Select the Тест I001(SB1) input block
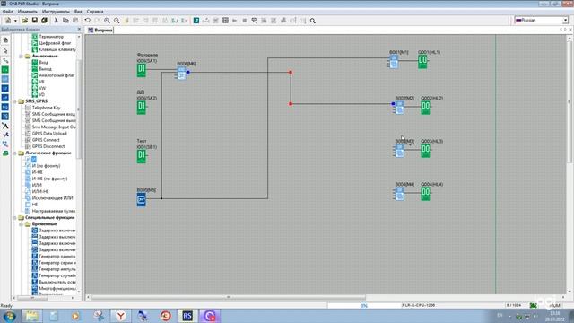The height and width of the screenshot is (323, 574). click(142, 156)
